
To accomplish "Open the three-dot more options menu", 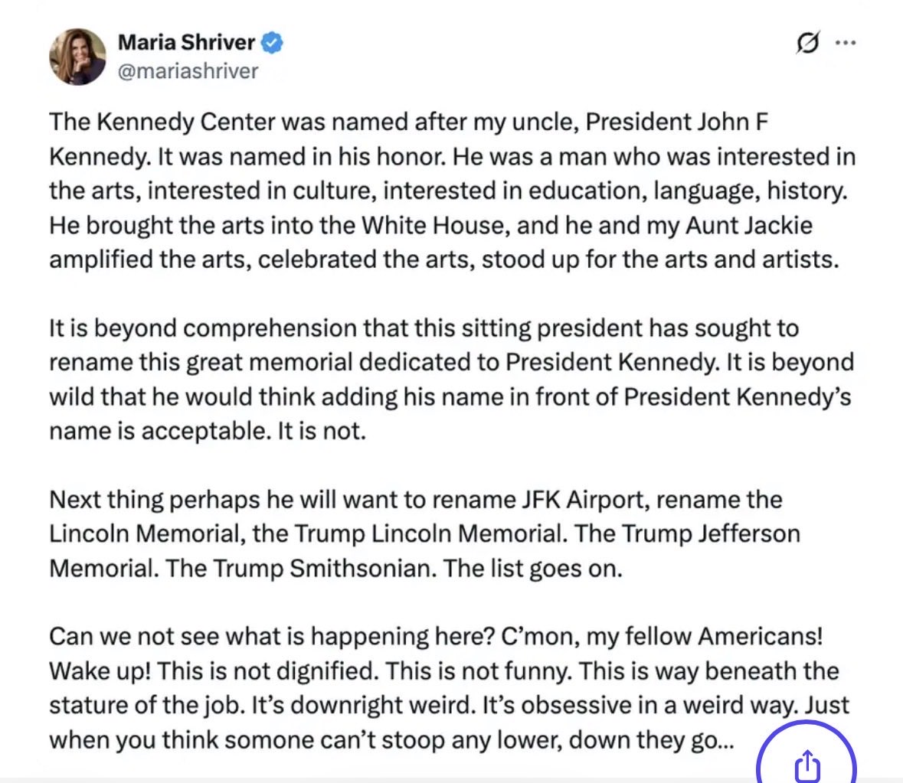I will (x=846, y=44).
